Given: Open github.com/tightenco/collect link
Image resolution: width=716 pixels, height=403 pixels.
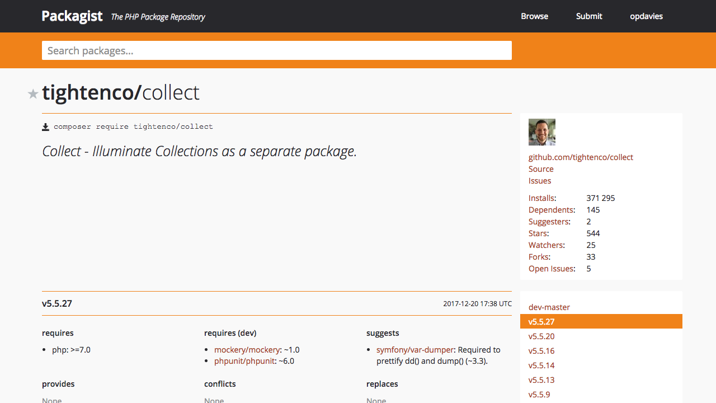Looking at the screenshot, I should (581, 157).
